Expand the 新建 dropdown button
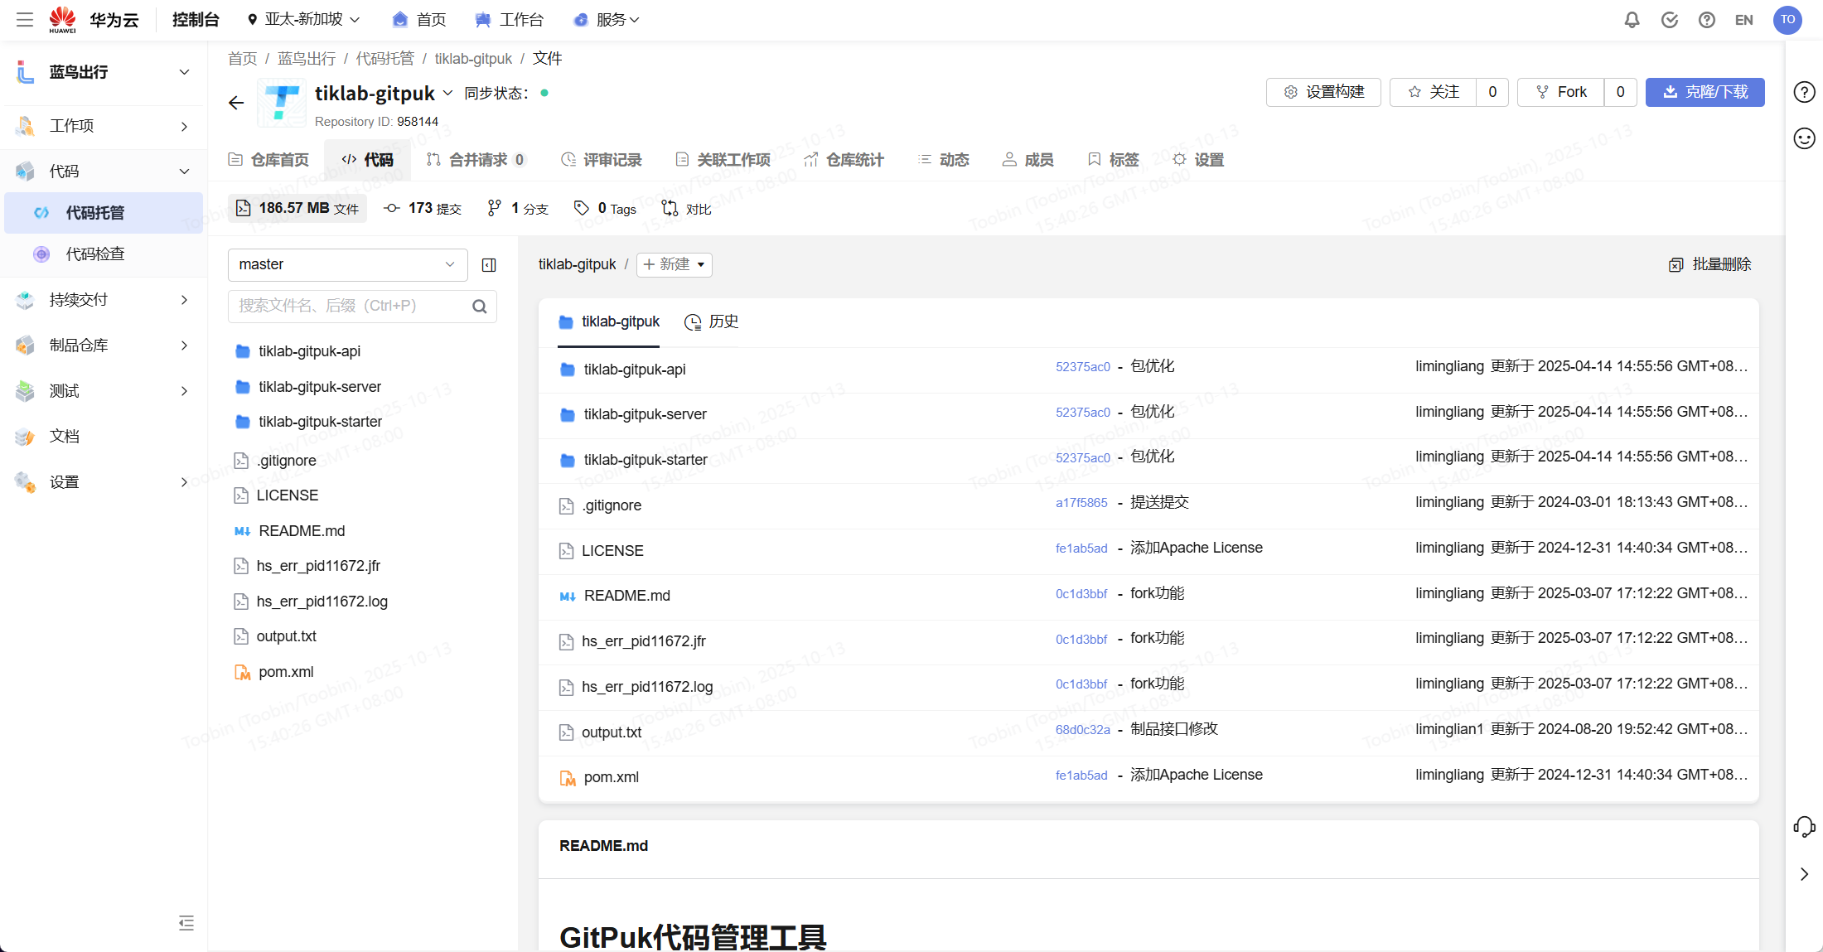The image size is (1823, 952). 675,265
